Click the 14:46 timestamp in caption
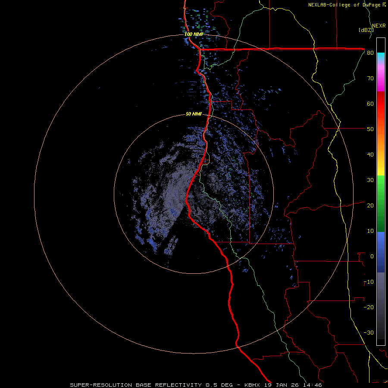The height and width of the screenshot is (388, 388). click(312, 385)
